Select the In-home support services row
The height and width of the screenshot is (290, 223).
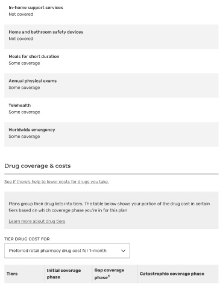111,11
